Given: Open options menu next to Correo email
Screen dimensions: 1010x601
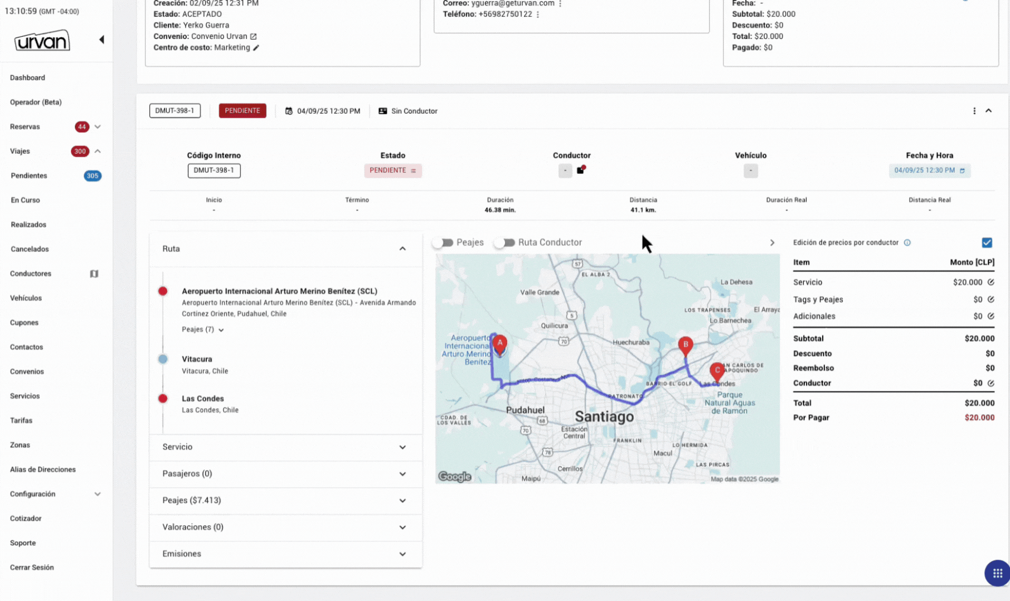Looking at the screenshot, I should point(560,3).
